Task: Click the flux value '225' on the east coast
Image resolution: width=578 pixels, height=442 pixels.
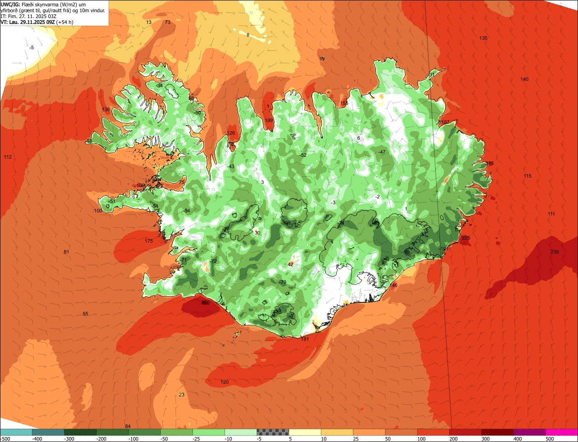Action: pos(466,238)
